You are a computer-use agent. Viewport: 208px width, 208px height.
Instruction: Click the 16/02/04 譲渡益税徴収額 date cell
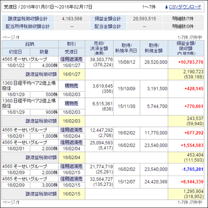pyautogui.click(x=71, y=157)
